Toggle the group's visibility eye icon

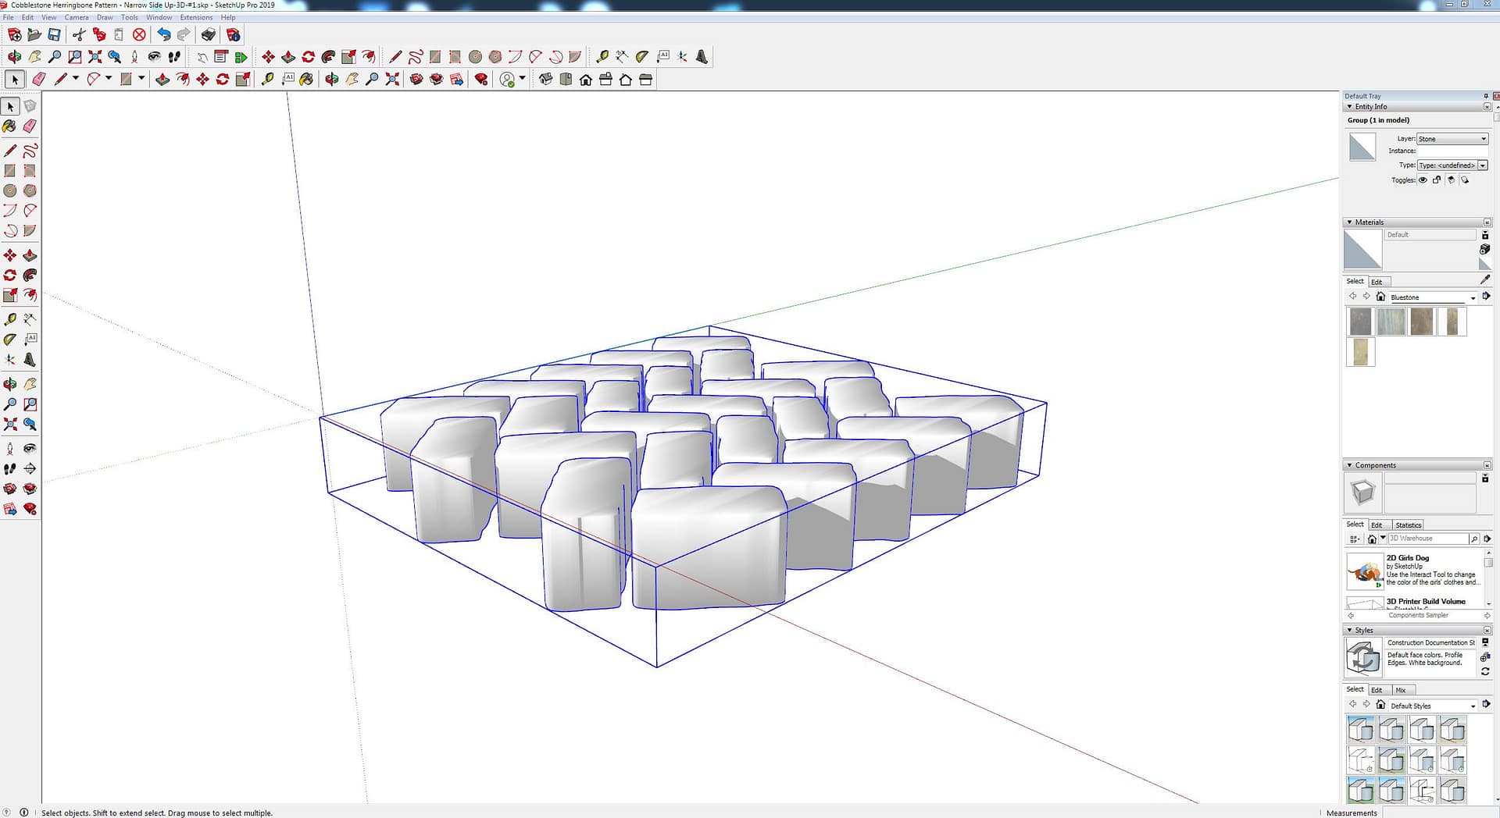(x=1423, y=180)
